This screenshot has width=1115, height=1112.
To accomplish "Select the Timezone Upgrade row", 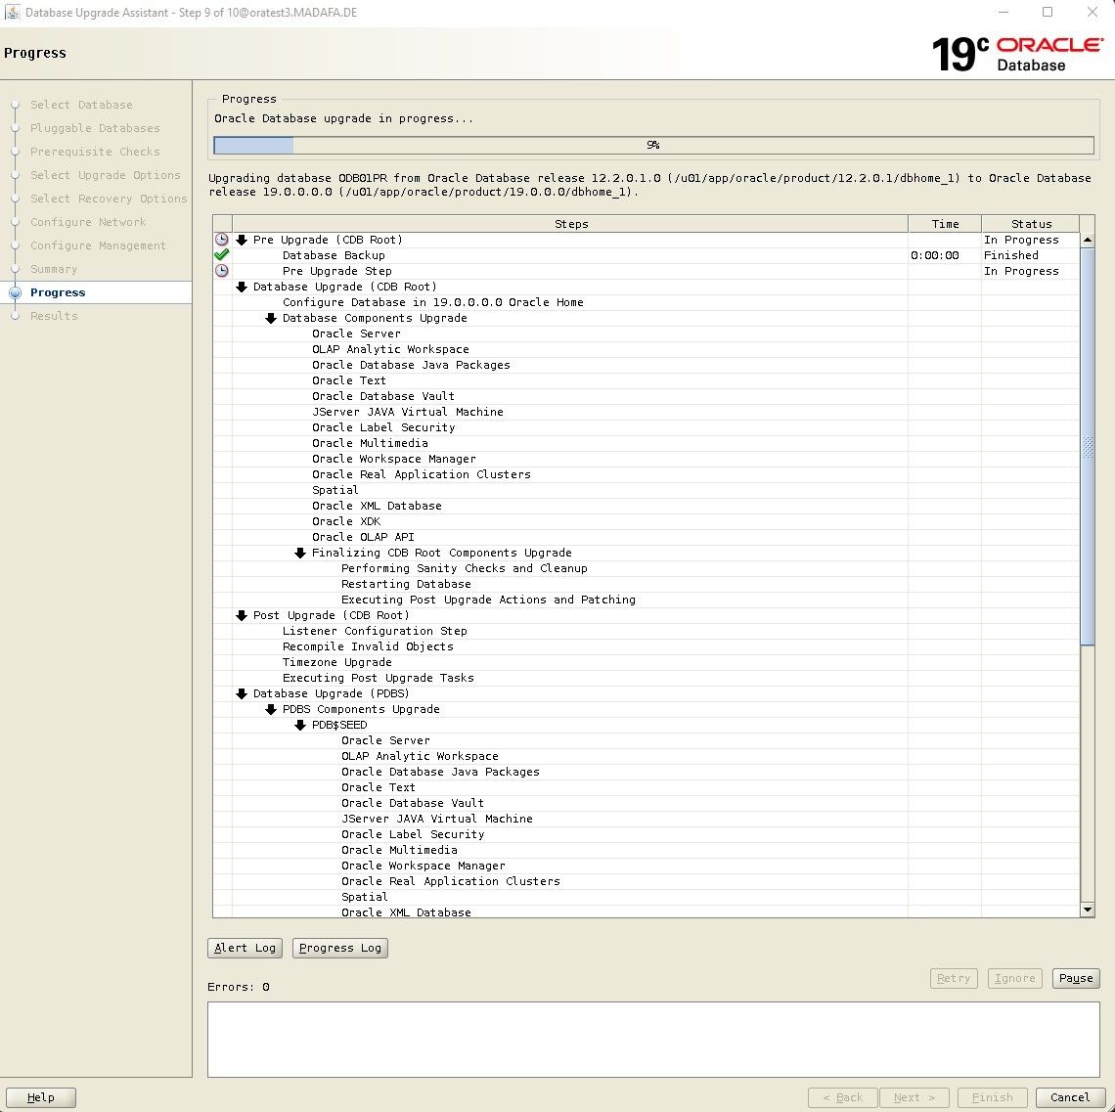I will 646,662.
